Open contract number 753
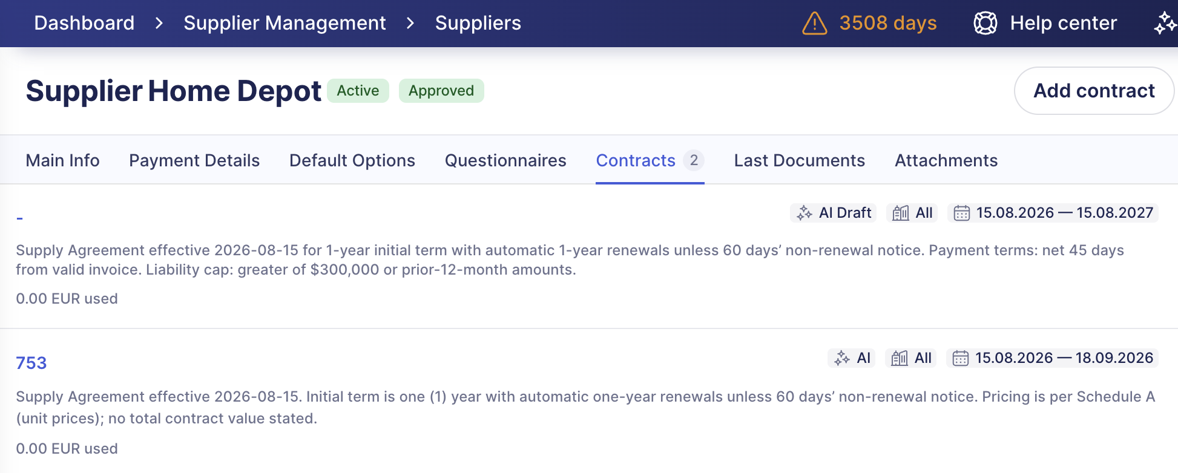The height and width of the screenshot is (473, 1178). click(31, 363)
